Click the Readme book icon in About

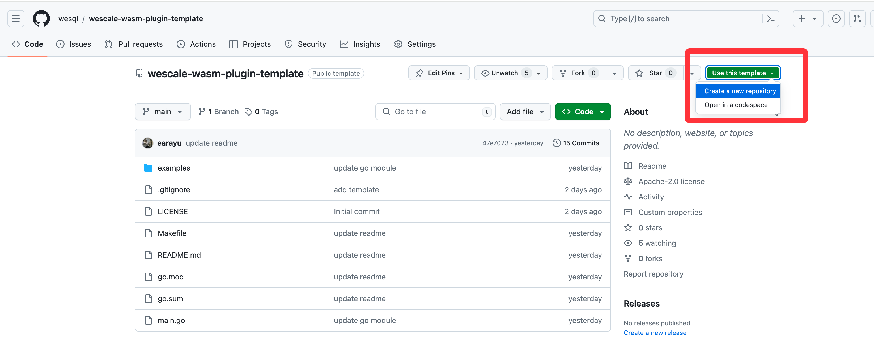[628, 166]
